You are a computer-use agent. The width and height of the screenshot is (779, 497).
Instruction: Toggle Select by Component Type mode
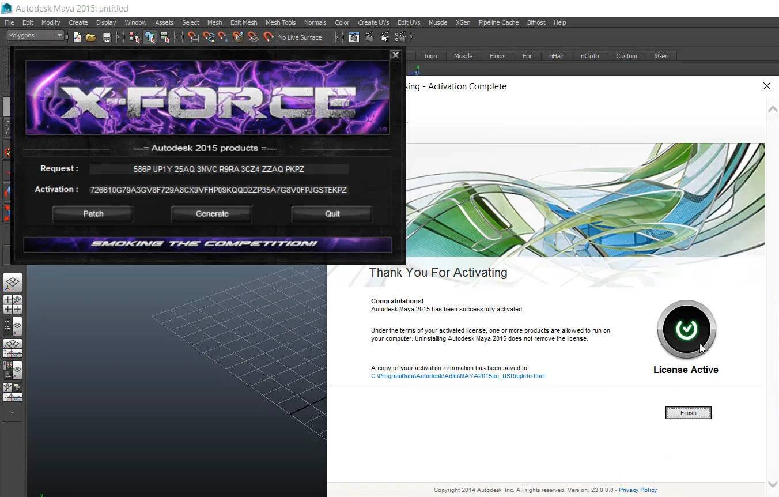click(x=165, y=37)
